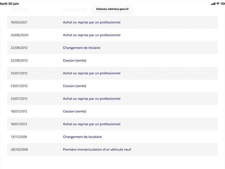This screenshot has height=169, width=225.
Task: Tap the Wi-Fi status icon
Action: [218, 4]
